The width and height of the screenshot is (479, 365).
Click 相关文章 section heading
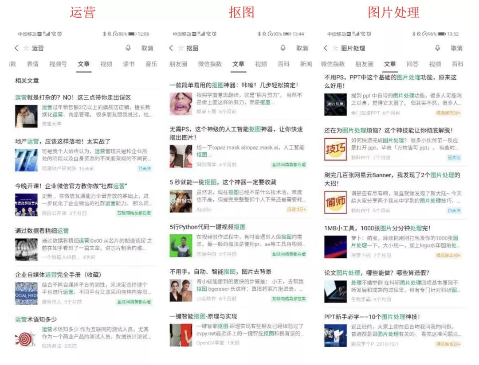(27, 81)
